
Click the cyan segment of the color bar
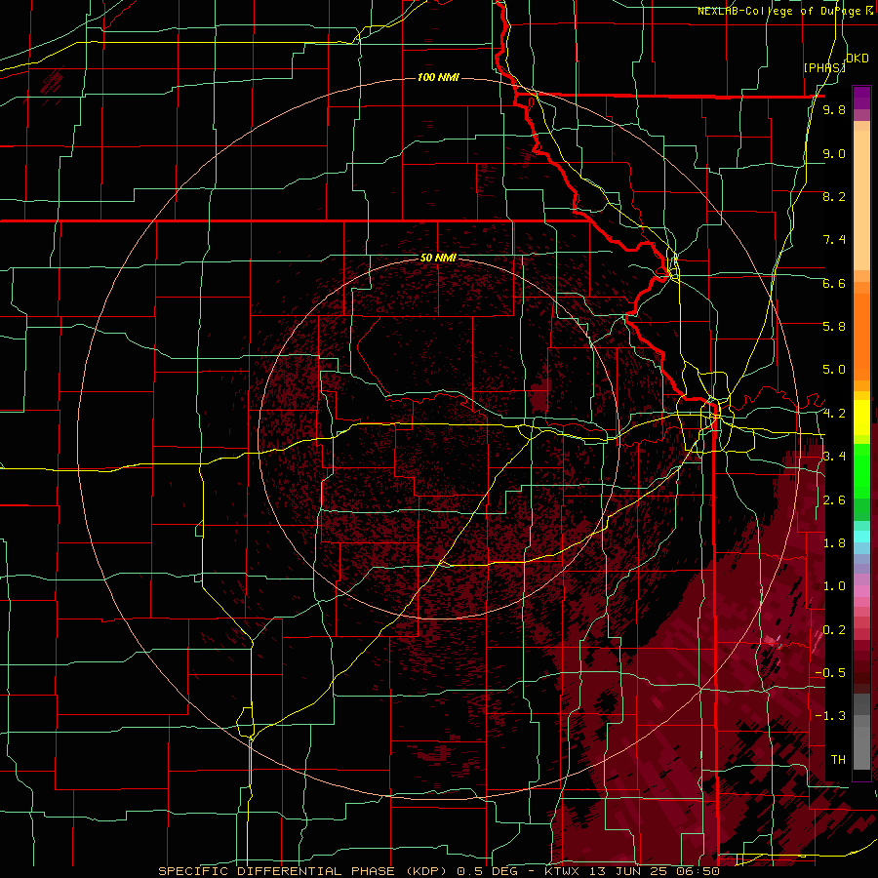pyautogui.click(x=861, y=537)
